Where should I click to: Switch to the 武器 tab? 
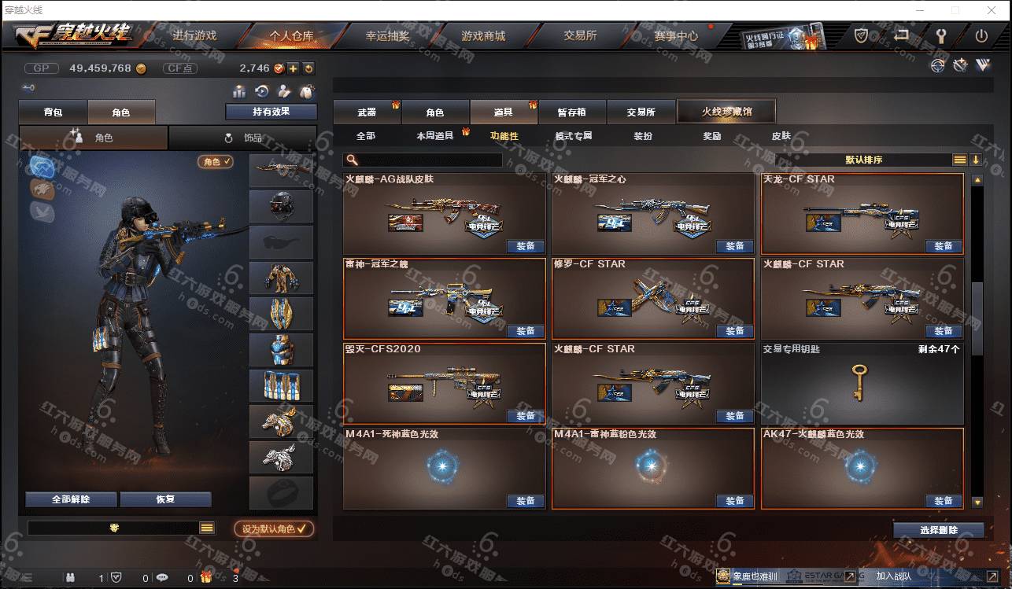367,112
